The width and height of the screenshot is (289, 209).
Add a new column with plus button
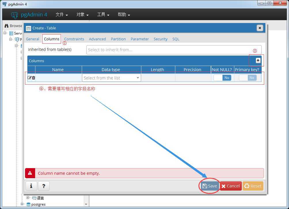point(258,60)
